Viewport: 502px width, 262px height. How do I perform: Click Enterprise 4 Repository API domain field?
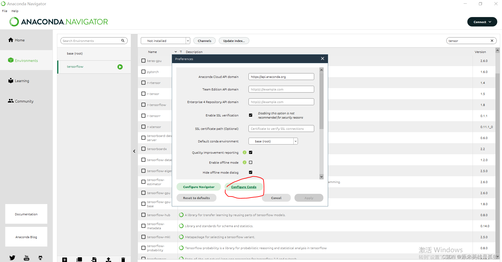tap(281, 102)
